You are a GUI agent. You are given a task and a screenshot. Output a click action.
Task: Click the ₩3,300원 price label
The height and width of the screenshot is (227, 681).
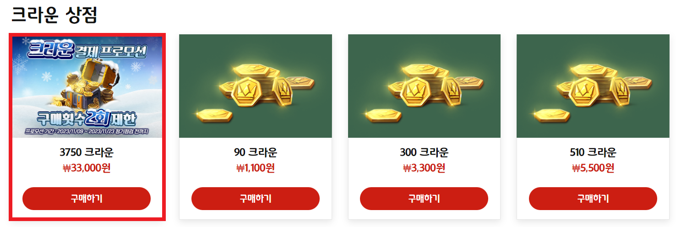(424, 168)
